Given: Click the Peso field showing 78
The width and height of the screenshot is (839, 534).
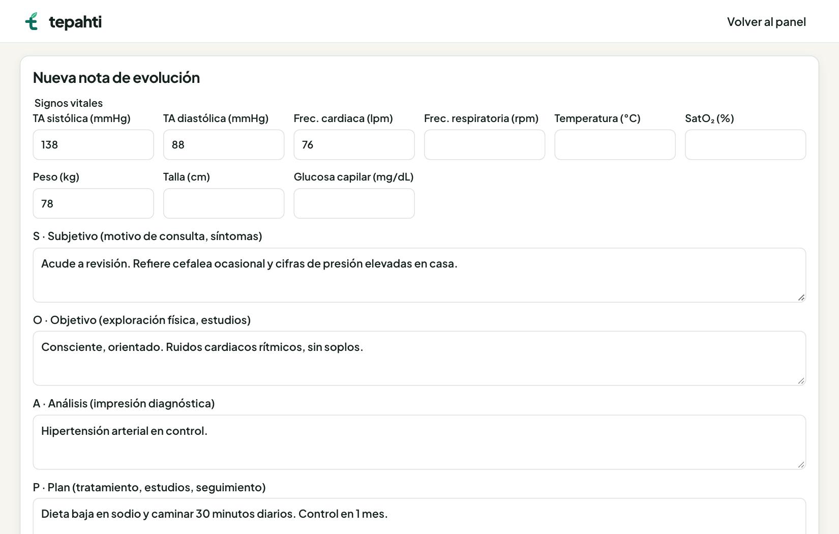Looking at the screenshot, I should coord(94,203).
